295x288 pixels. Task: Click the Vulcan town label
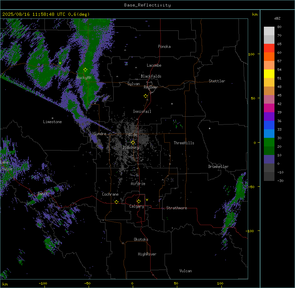point(185,271)
